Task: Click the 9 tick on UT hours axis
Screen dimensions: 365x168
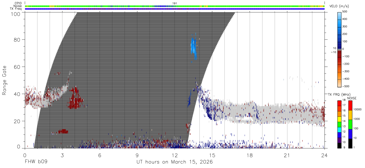Action: click(137, 155)
